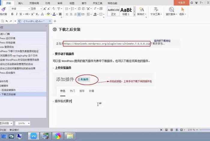Screen dimensions: 210x141
Task: Open the 新样式 dropdown
Action: (142, 11)
